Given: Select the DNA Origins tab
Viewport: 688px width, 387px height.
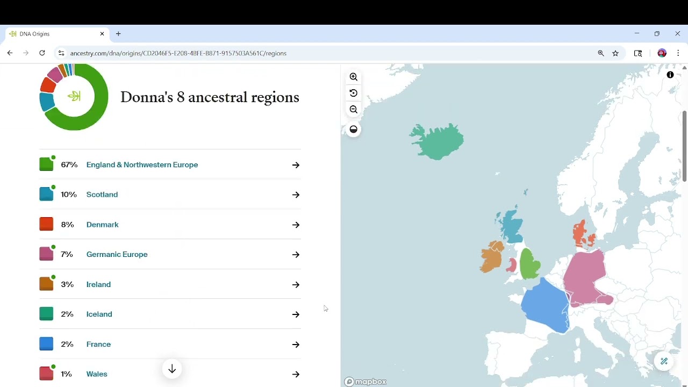Looking at the screenshot, I should point(57,34).
